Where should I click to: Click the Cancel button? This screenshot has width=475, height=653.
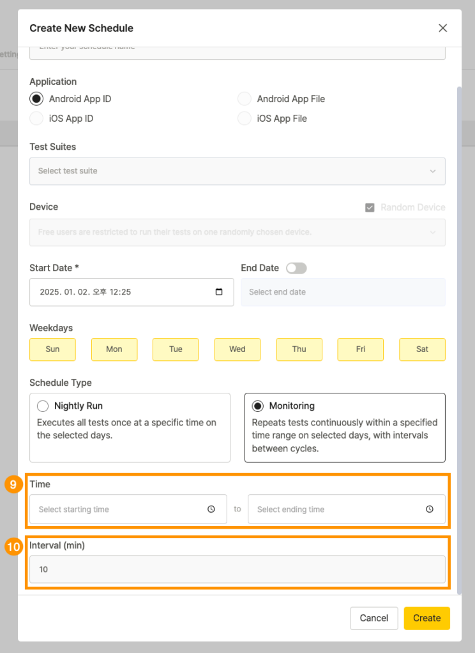pos(374,618)
